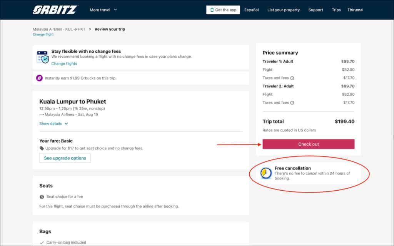Click the Malaysia Airlines KUL→HKT breadcrumb
Viewport: 394px width, 246px height.
coord(59,29)
